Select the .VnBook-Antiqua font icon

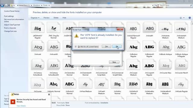pos(165,46)
